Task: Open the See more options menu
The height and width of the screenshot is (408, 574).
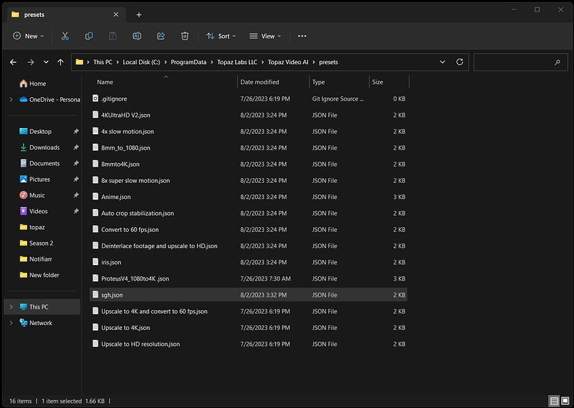Action: [x=302, y=36]
